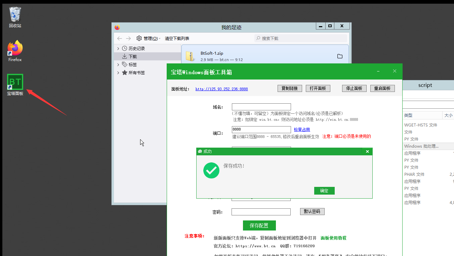Image resolution: width=454 pixels, height=256 pixels.
Task: Open the 宝塔面板 desktop shortcut
Action: click(15, 85)
